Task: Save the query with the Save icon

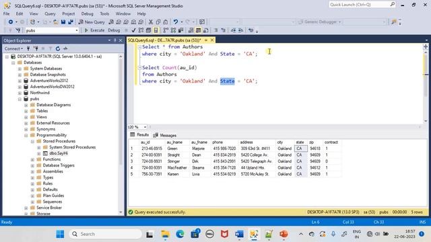Action: (x=63, y=22)
